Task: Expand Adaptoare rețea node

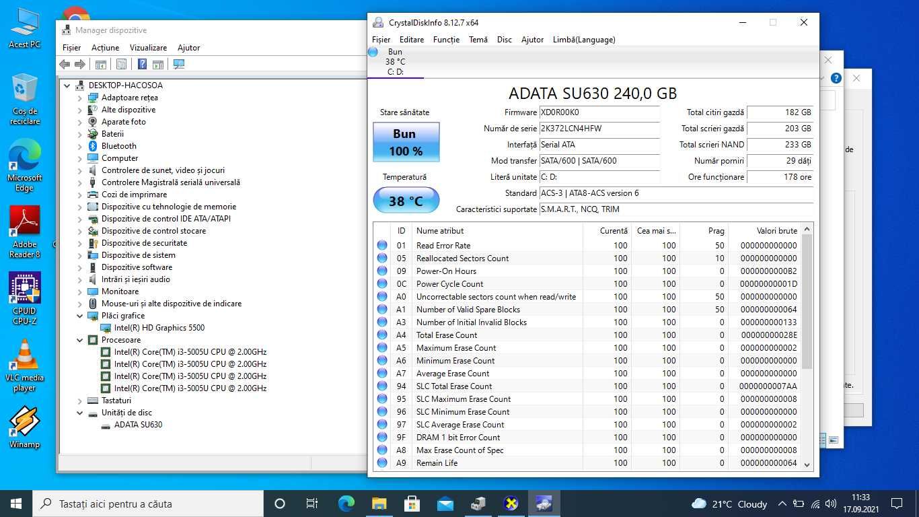Action: (x=80, y=98)
